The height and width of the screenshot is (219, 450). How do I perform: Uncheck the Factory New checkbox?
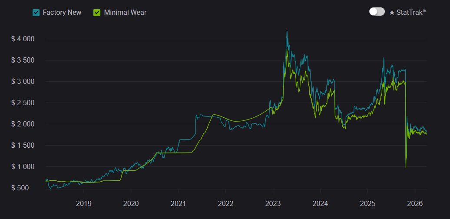coord(36,13)
